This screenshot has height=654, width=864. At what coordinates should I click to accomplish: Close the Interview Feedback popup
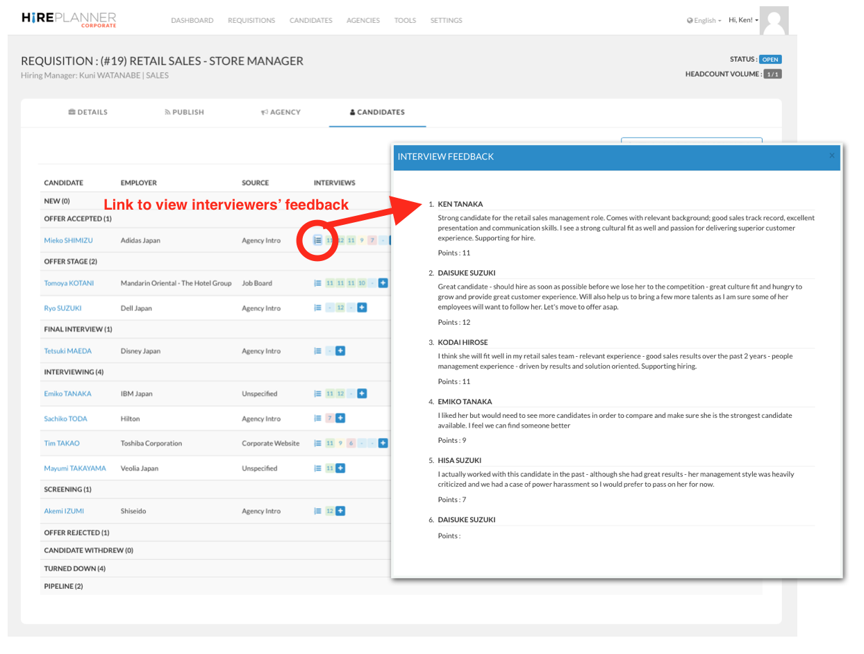[x=831, y=156]
